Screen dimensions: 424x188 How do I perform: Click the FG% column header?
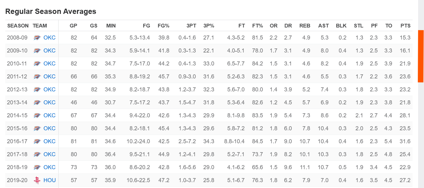coord(163,26)
